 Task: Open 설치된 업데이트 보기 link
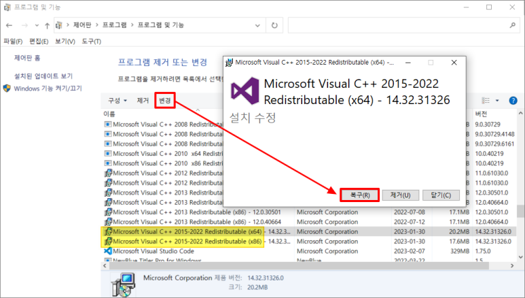43,76
